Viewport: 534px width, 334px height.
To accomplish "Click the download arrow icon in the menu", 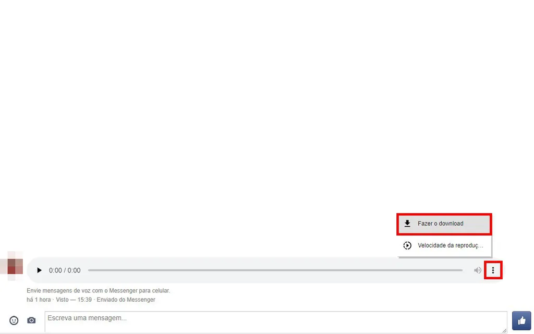I will 407,224.
